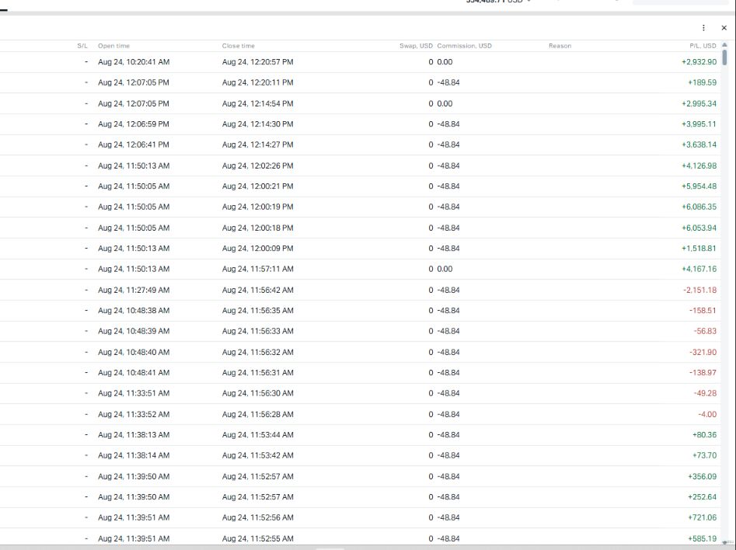Click close time Aug 24, 12:00:21 PM
Screen dimensions: 736x550
pyautogui.click(x=258, y=186)
